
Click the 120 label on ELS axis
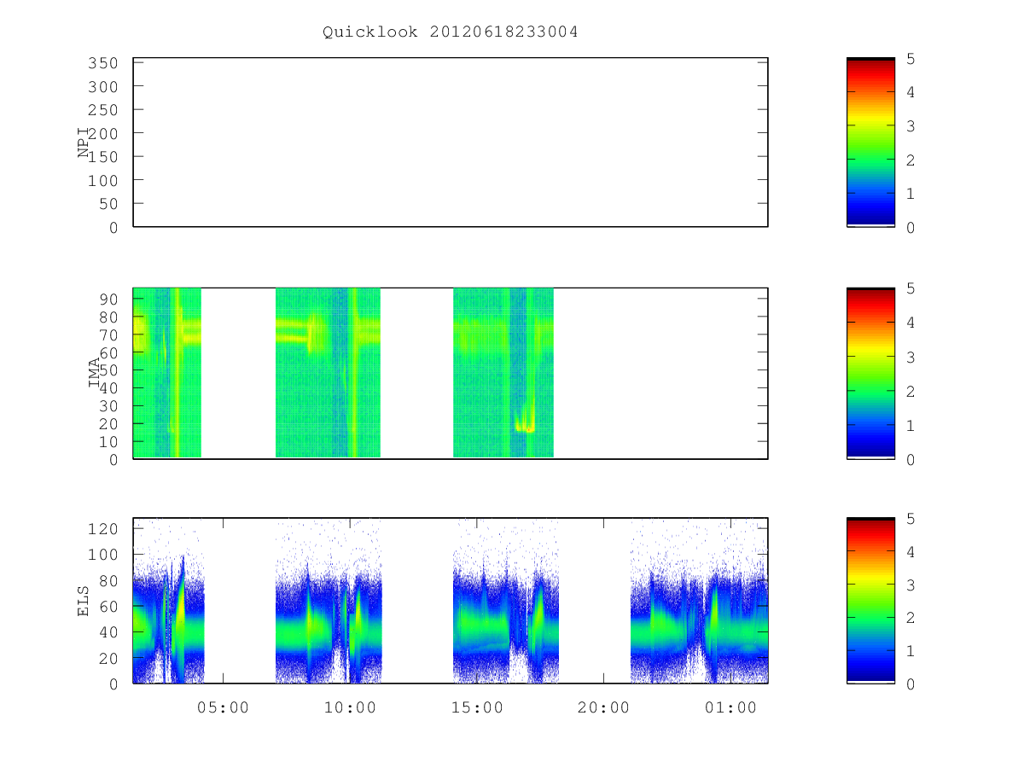104,528
